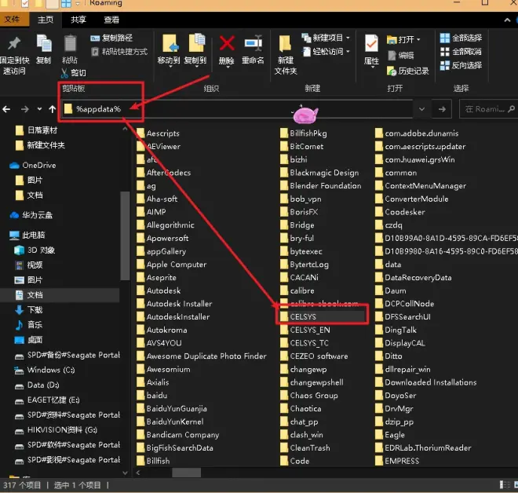Screen dimensions: 518x493
Task: Click the Cut (剪切) scissors icon
Action: pos(64,73)
